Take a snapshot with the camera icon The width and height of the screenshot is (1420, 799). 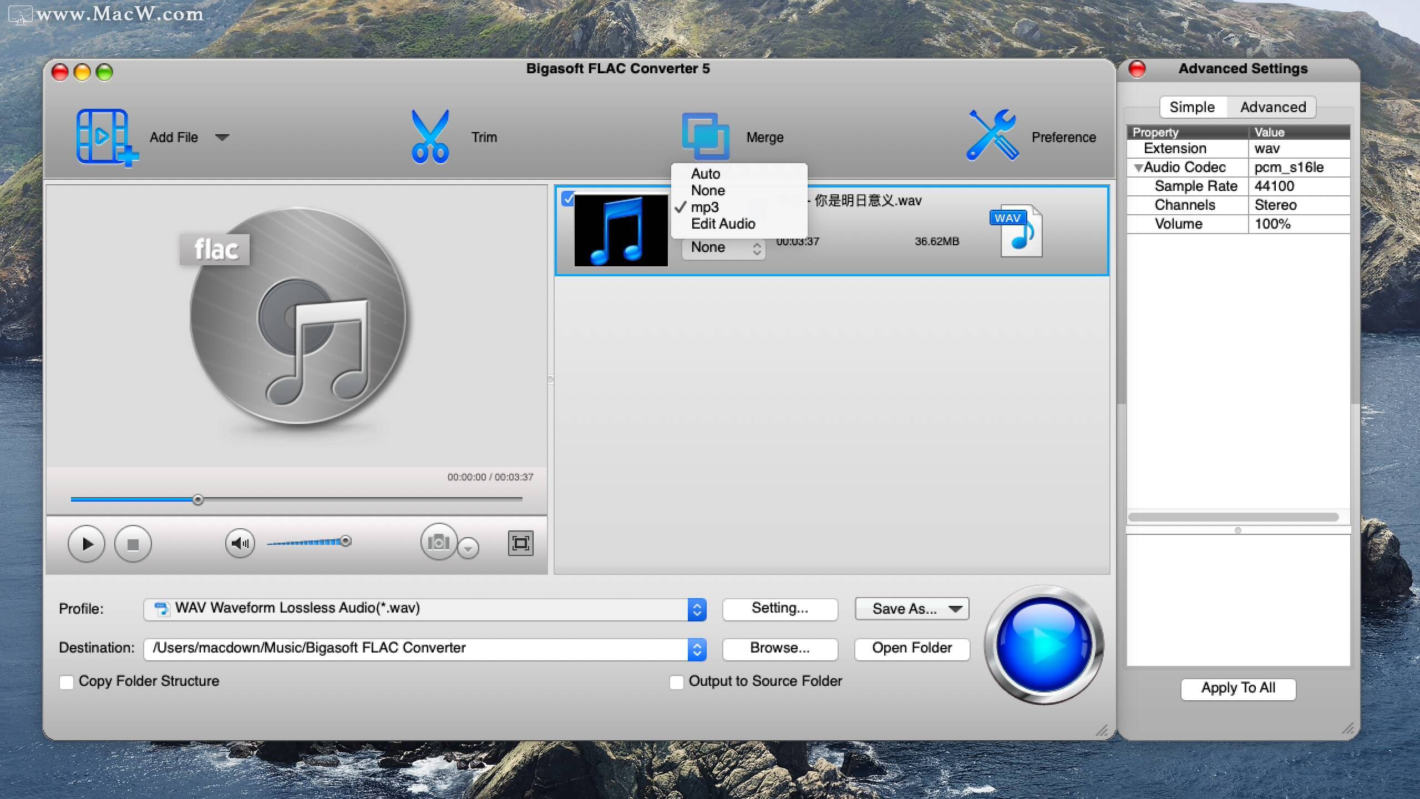click(439, 542)
